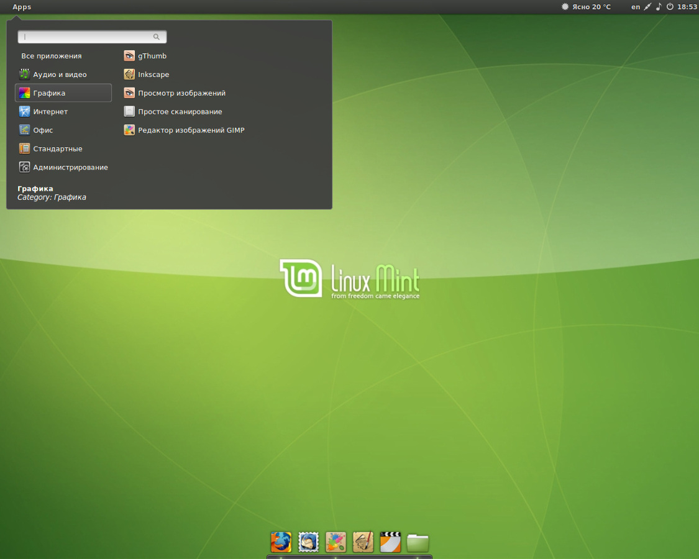Open Firefox from the dock

pyautogui.click(x=281, y=542)
